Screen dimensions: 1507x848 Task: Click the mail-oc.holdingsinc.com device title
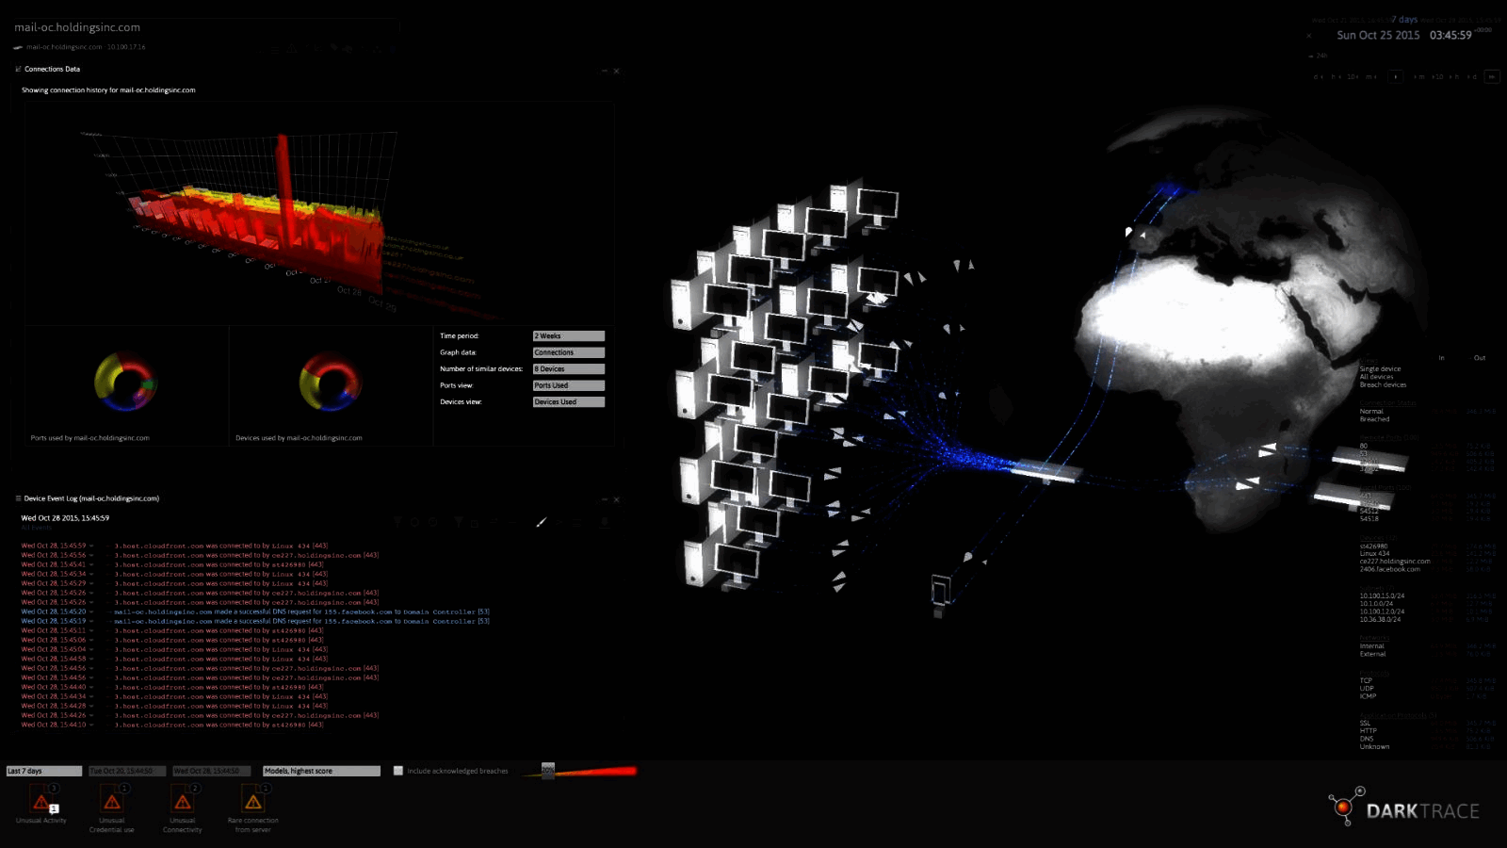(x=77, y=28)
